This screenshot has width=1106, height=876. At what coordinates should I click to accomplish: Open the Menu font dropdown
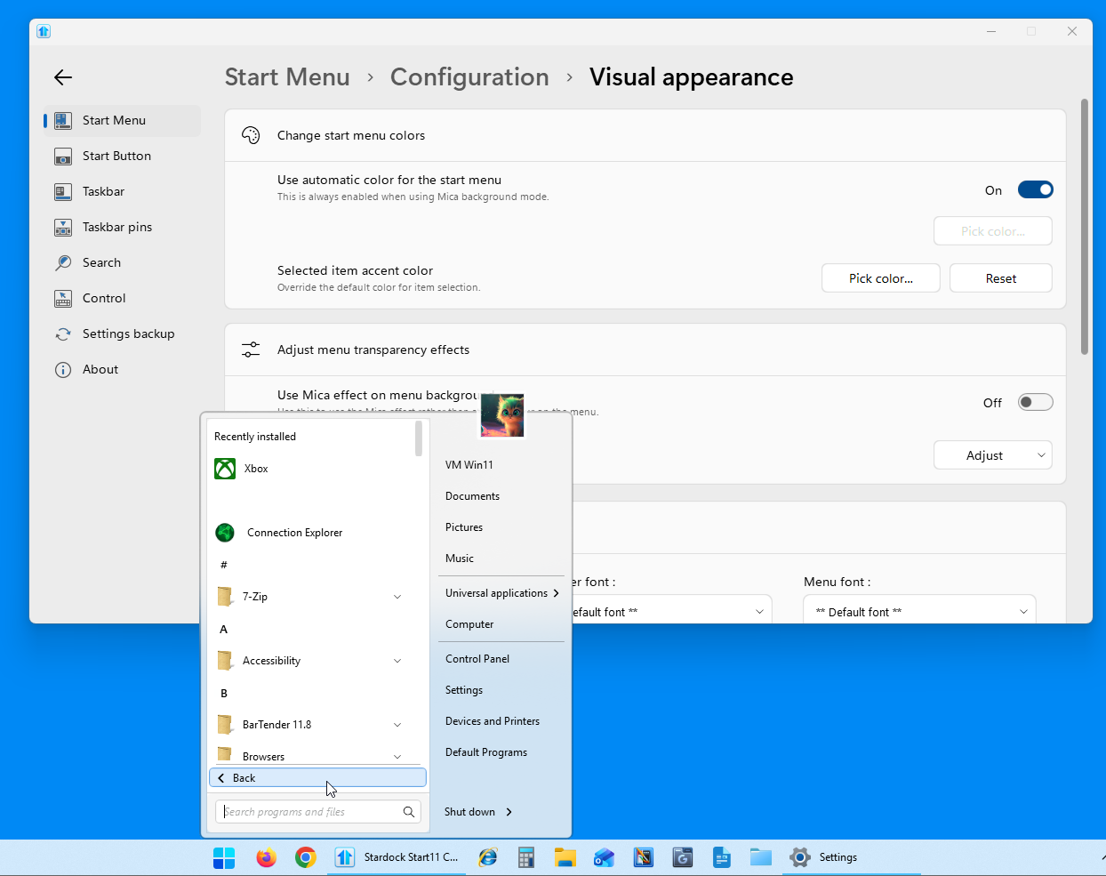tap(919, 612)
